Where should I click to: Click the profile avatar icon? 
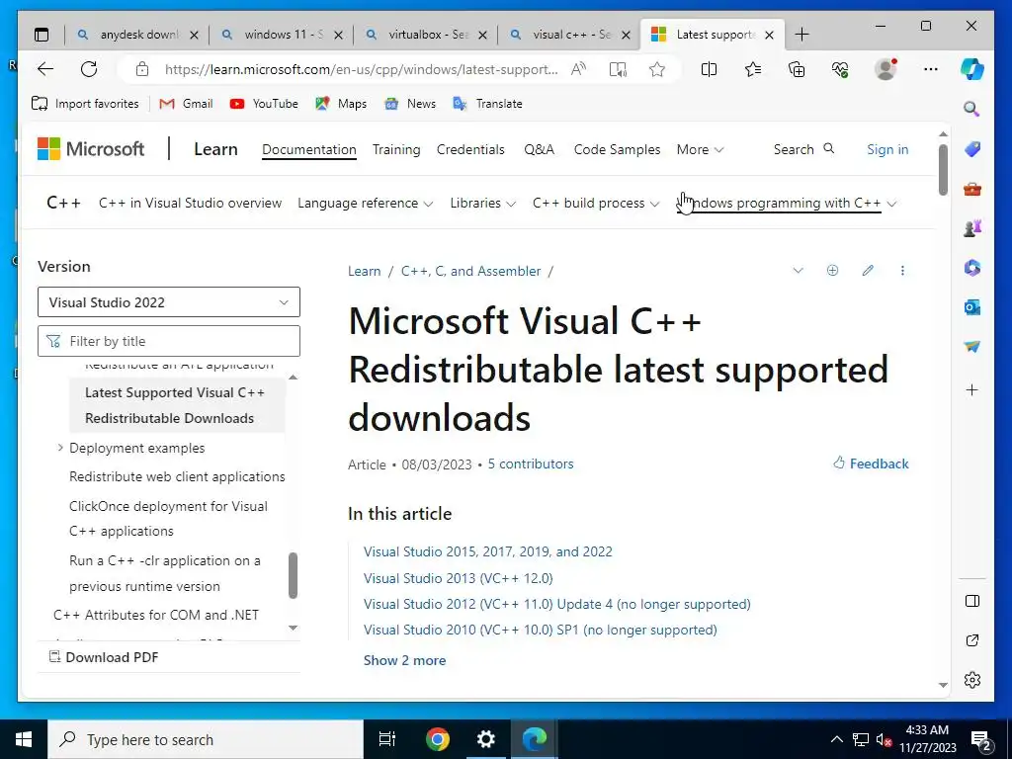(x=885, y=69)
